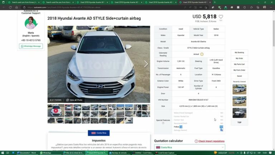Open View all Photo gallery
This screenshot has width=275, height=155.
(x=74, y=100)
